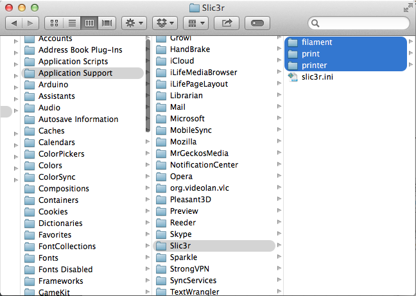Select the Application Scripts folder

[82, 62]
